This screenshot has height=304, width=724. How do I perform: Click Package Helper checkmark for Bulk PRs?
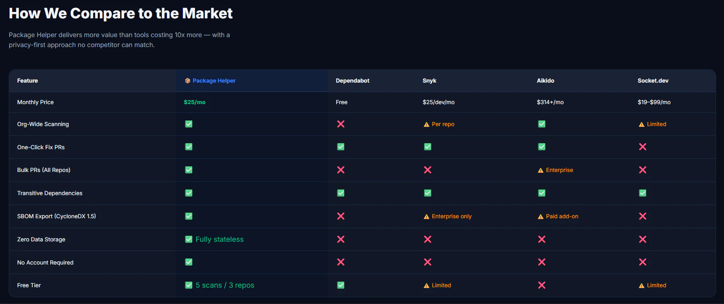(189, 170)
